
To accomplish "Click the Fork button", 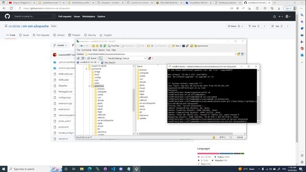I will [x=254, y=26].
